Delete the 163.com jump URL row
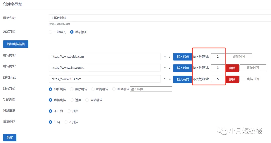The width and height of the screenshot is (271, 143). [232, 79]
